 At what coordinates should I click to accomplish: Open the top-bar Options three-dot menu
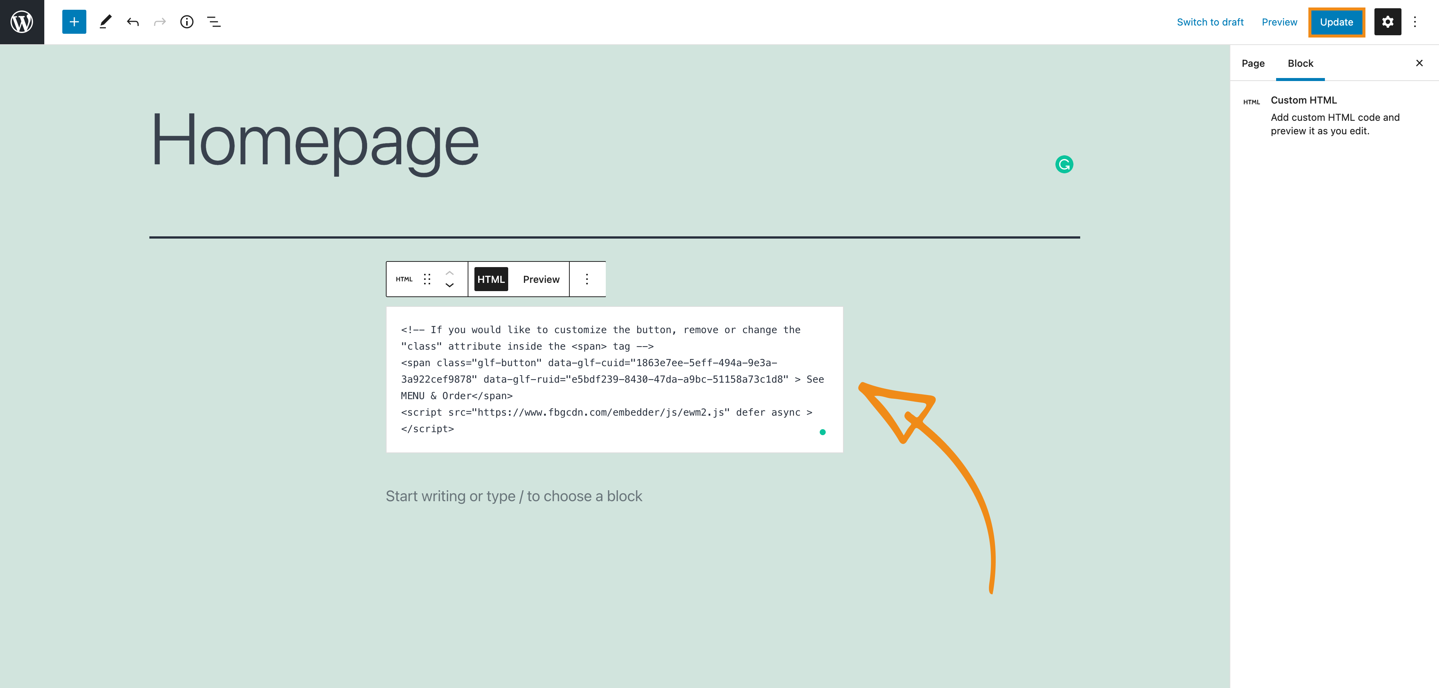click(1415, 22)
